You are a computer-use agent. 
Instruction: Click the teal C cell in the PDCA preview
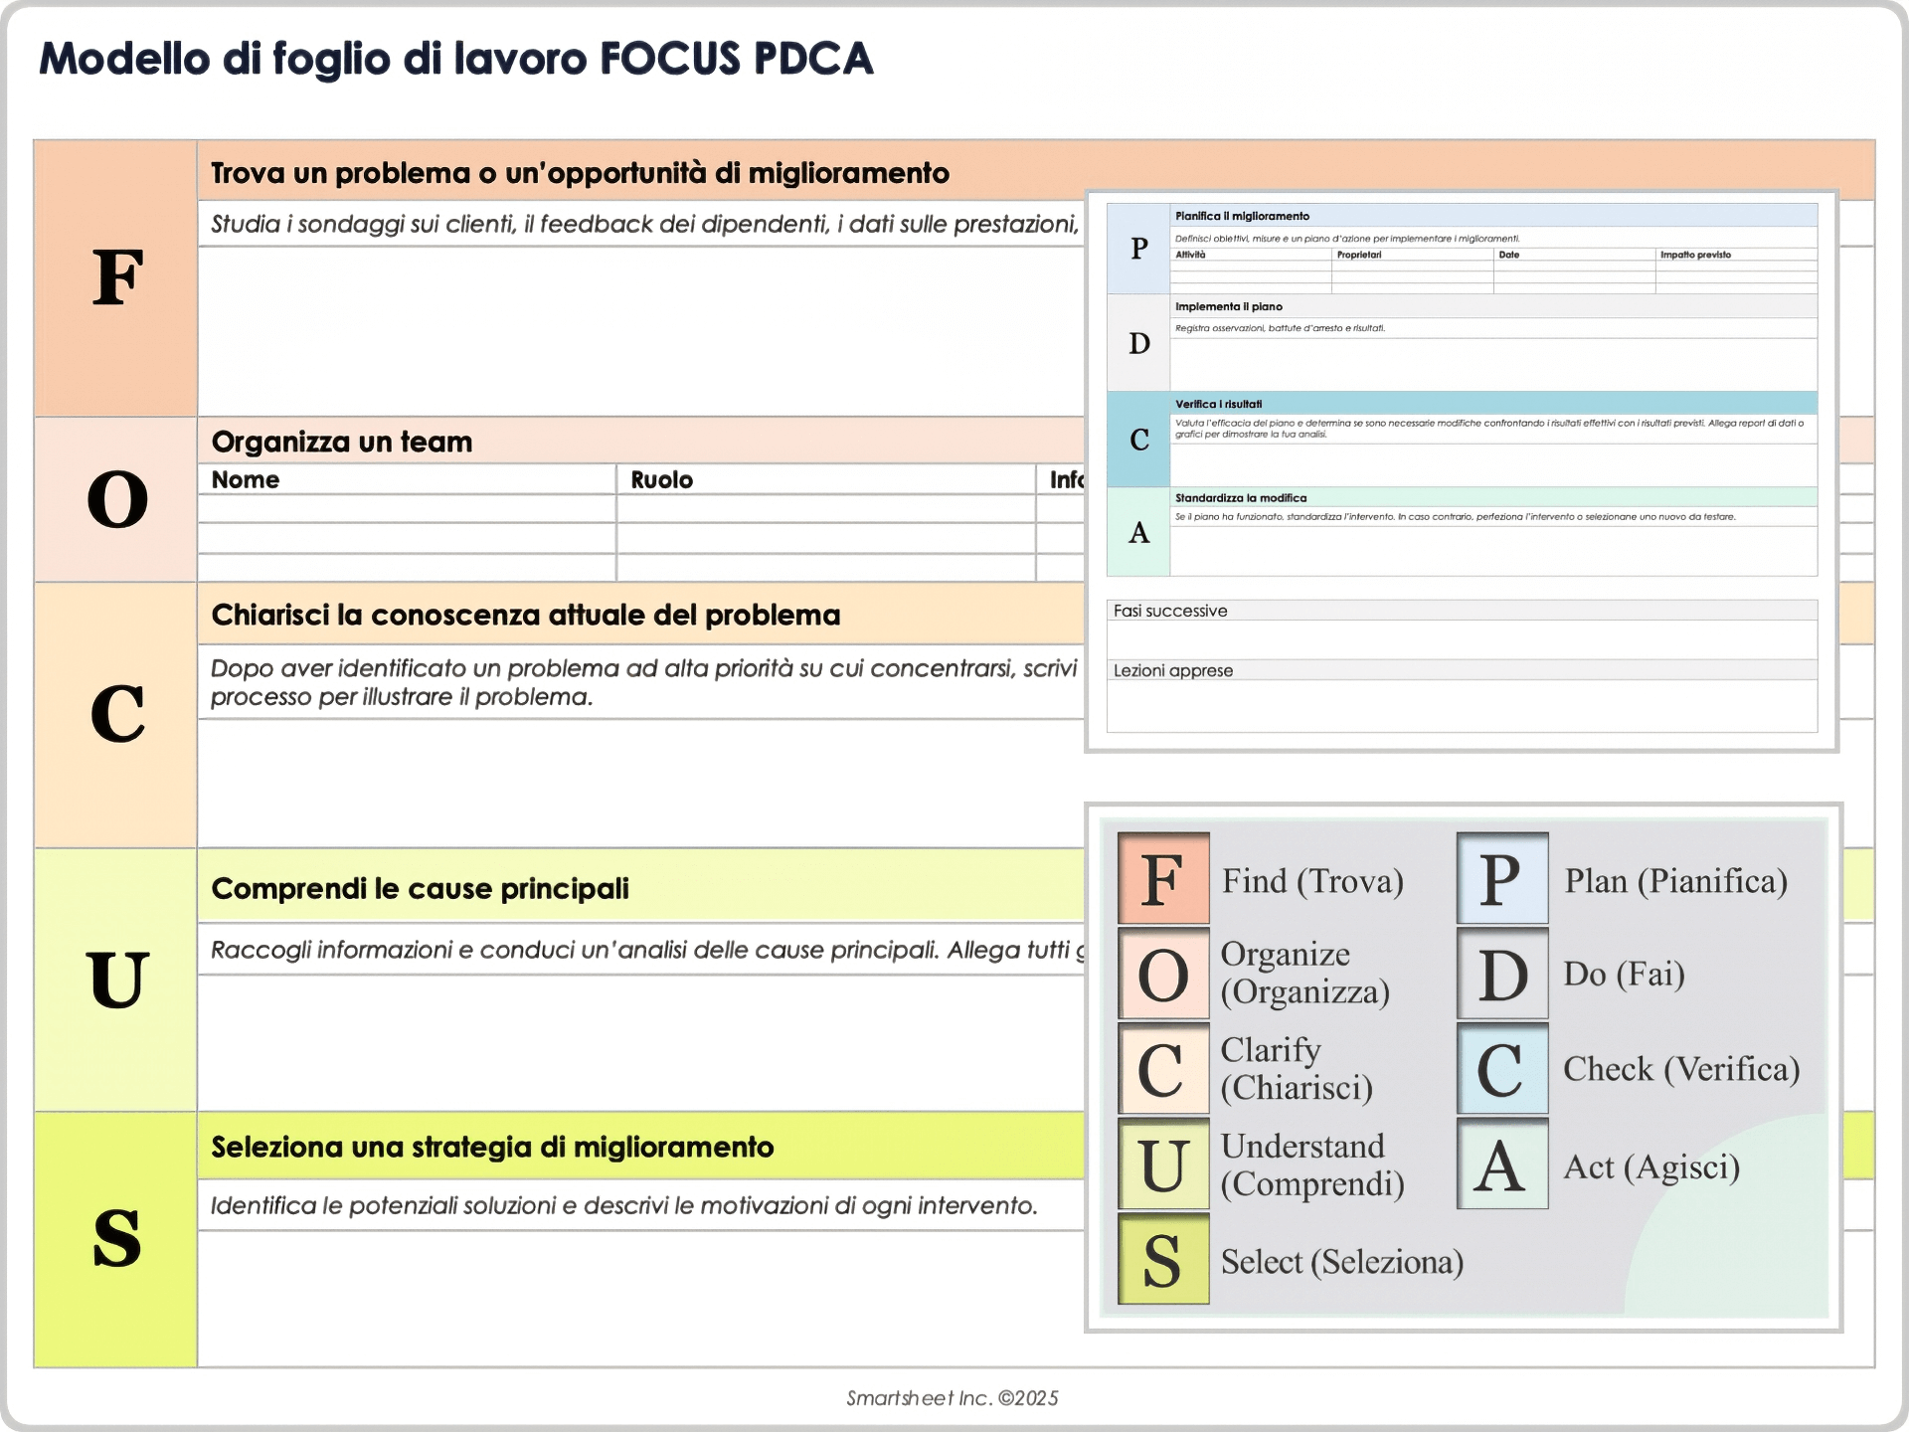1138,440
